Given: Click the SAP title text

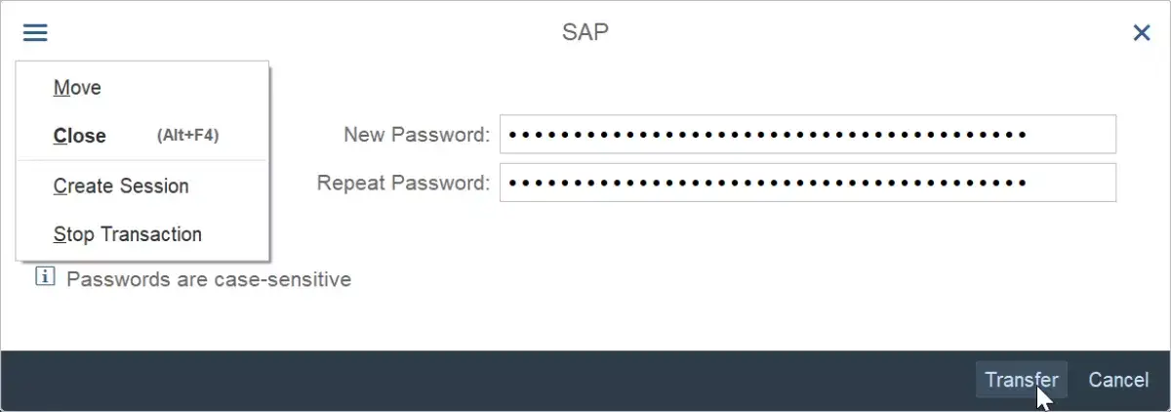Looking at the screenshot, I should coord(585,32).
